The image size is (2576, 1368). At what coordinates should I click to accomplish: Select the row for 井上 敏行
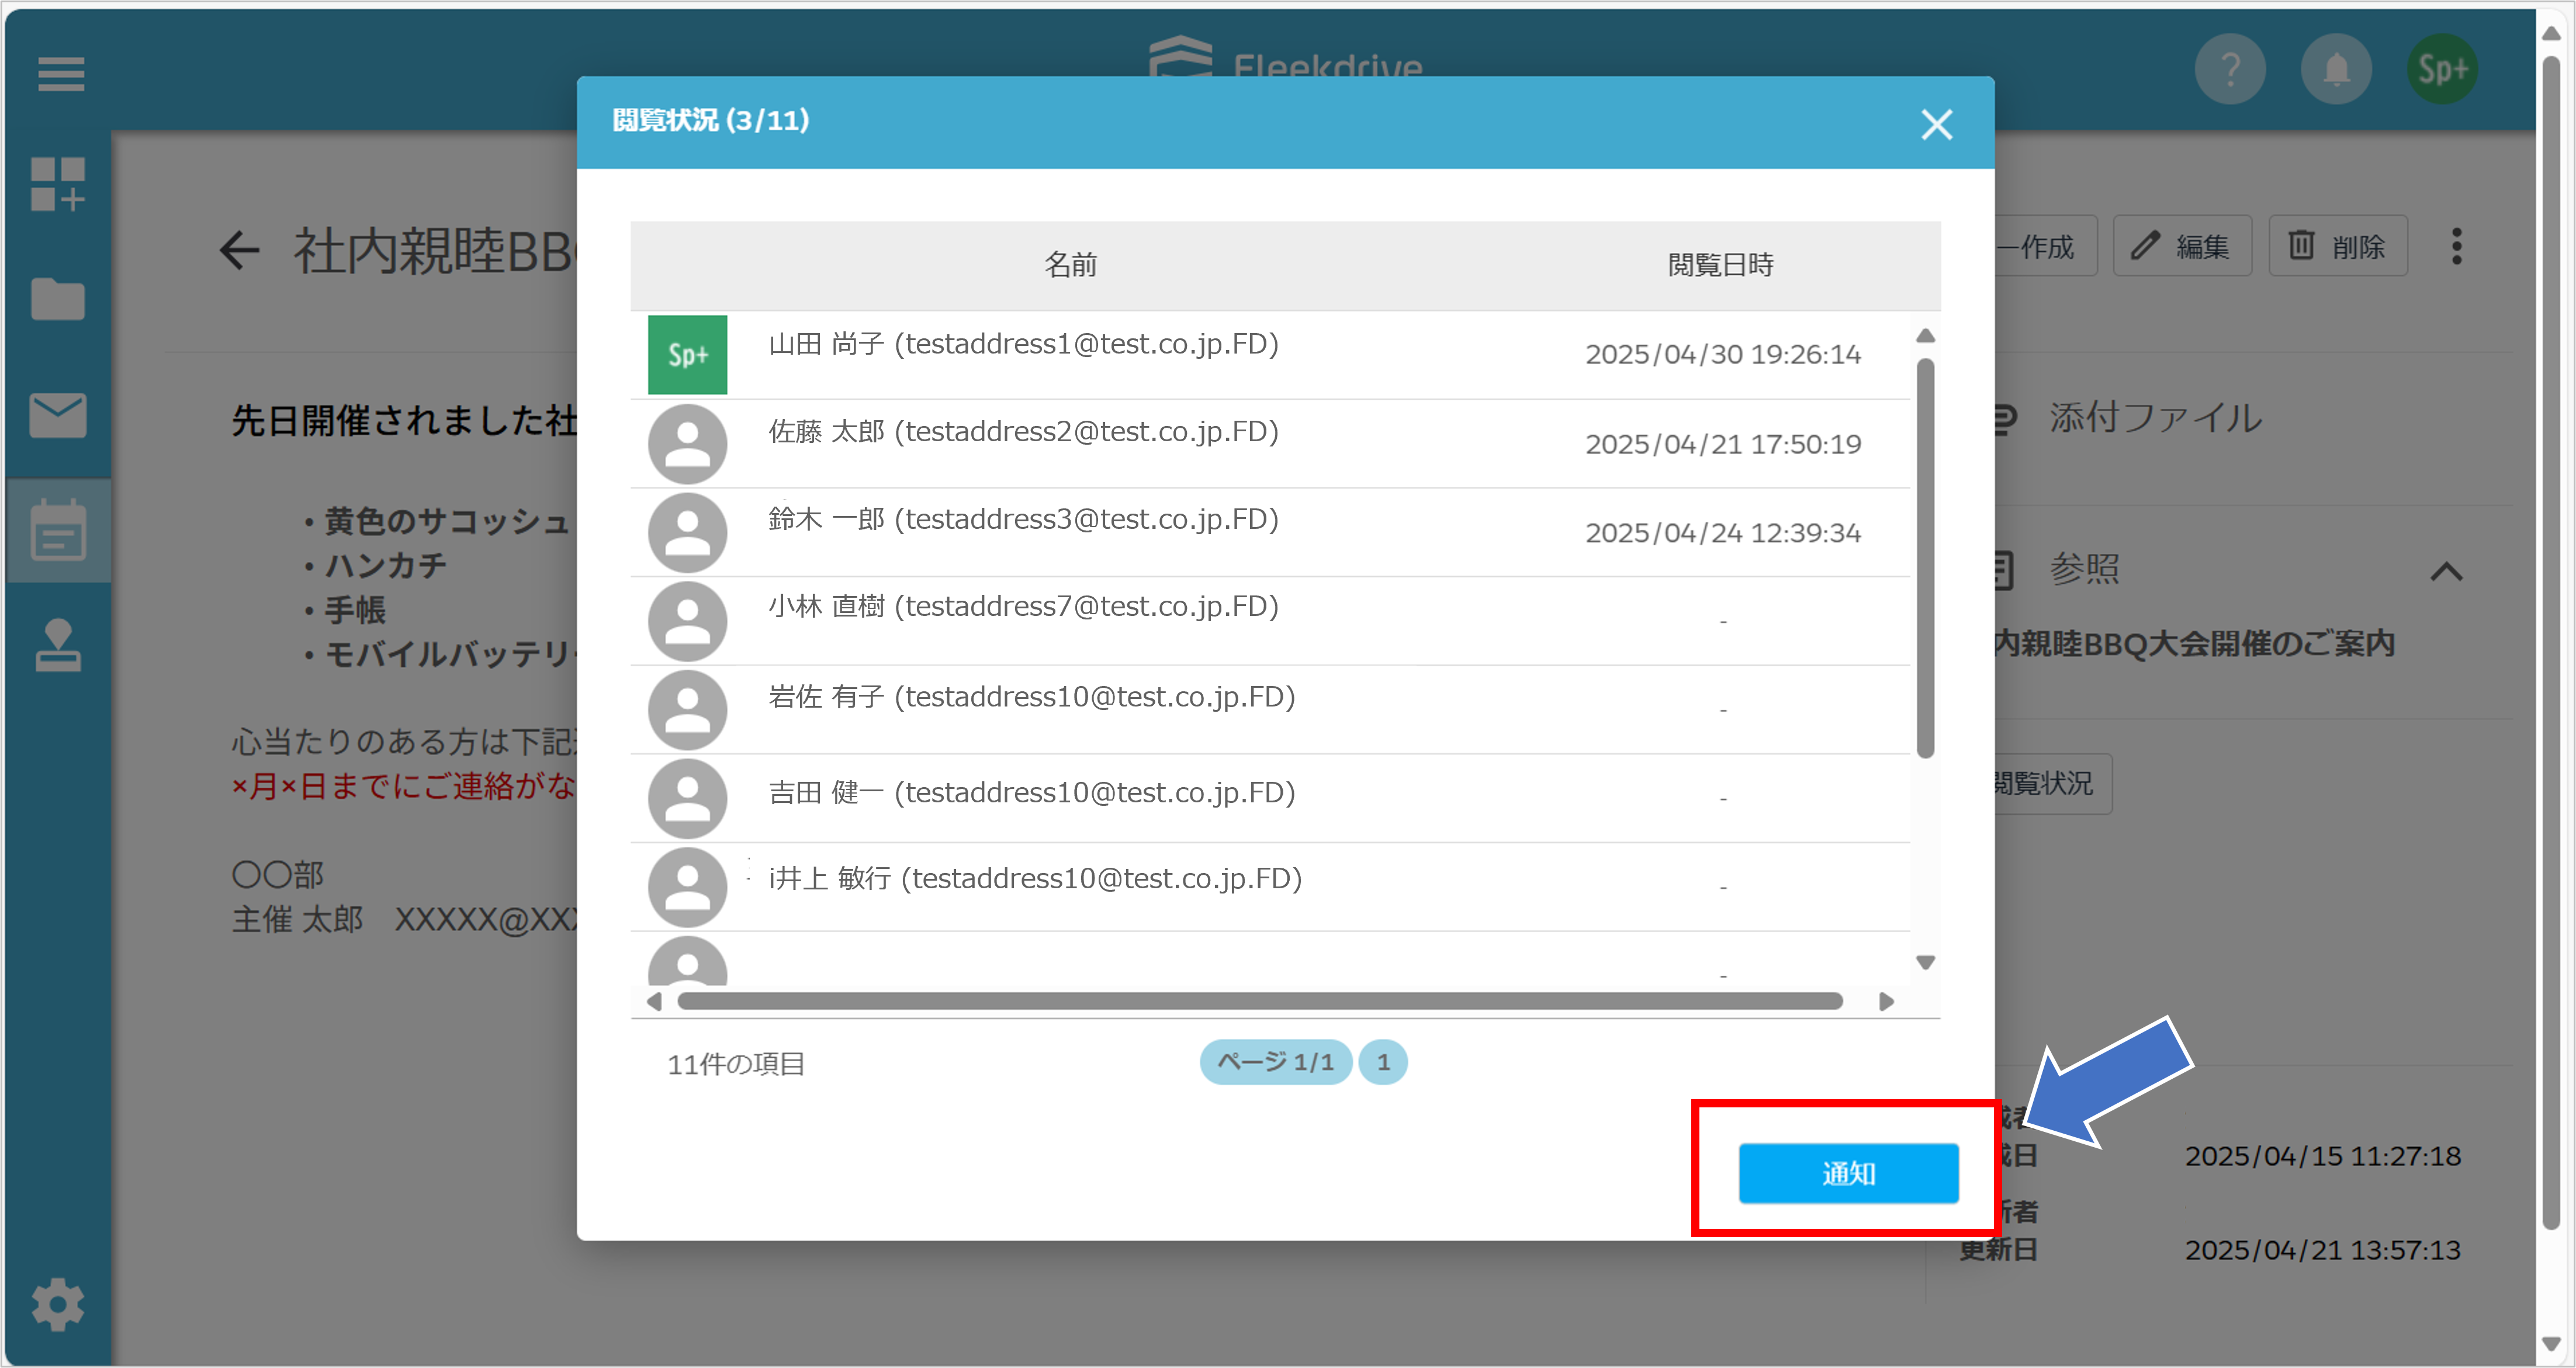pos(1270,887)
